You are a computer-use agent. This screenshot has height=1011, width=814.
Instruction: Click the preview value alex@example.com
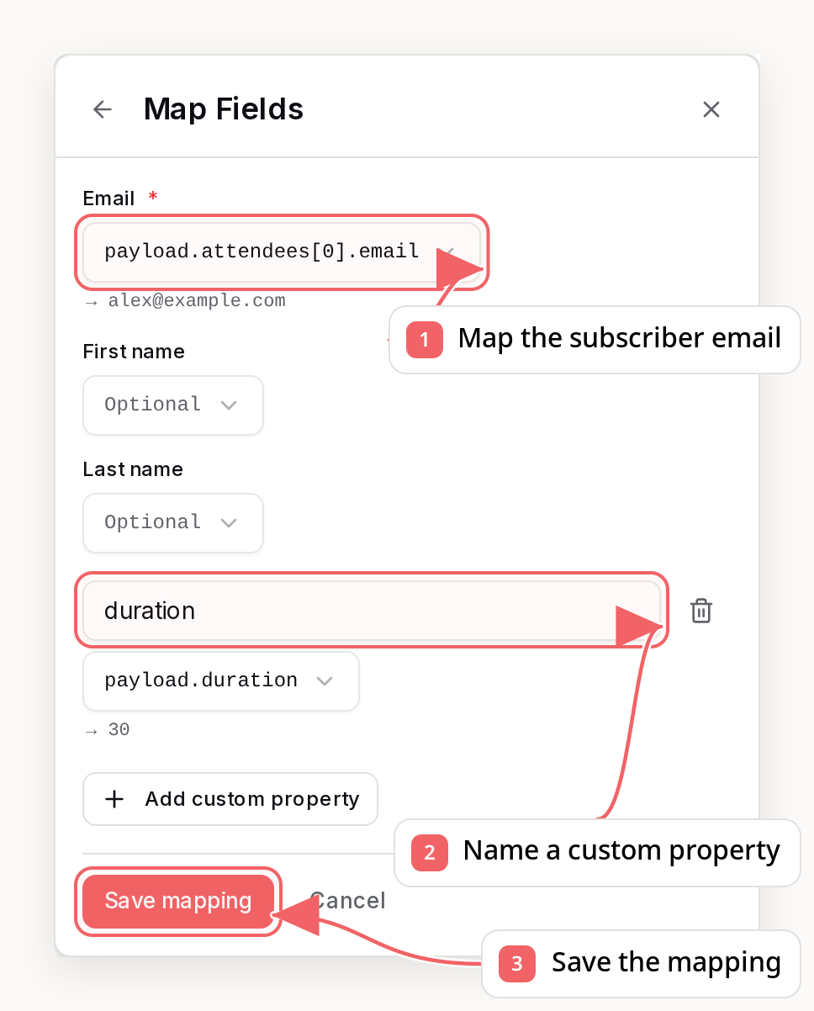pyautogui.click(x=197, y=301)
